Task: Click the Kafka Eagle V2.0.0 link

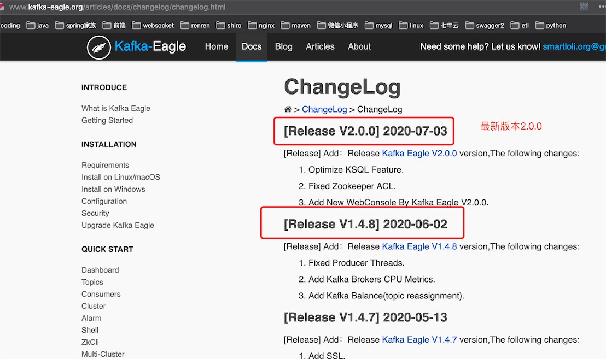Action: click(x=419, y=153)
